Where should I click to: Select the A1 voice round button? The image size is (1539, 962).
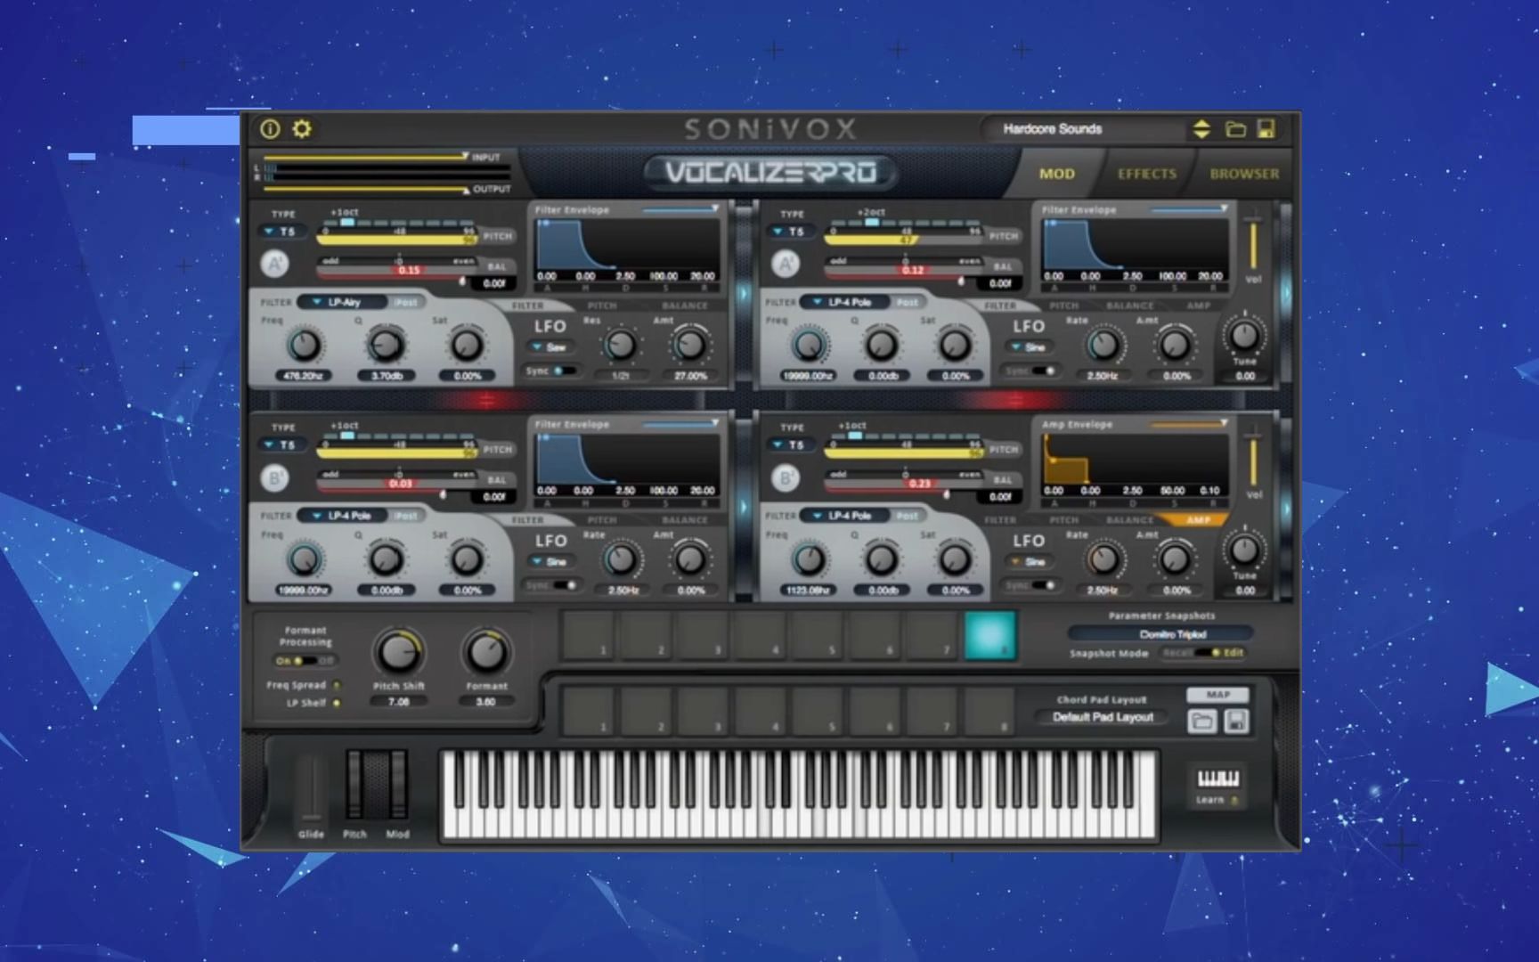275,264
